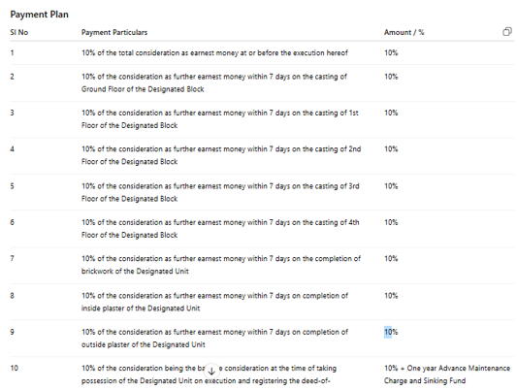Click the 3rd Floor casting payment text
517x390 pixels.
click(220, 192)
